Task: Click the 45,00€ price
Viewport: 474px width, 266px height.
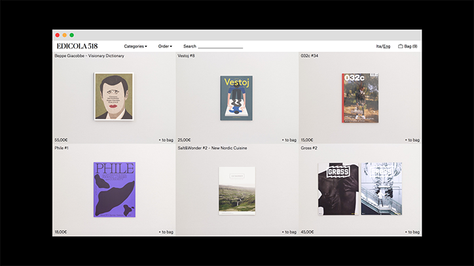Action: click(307, 232)
